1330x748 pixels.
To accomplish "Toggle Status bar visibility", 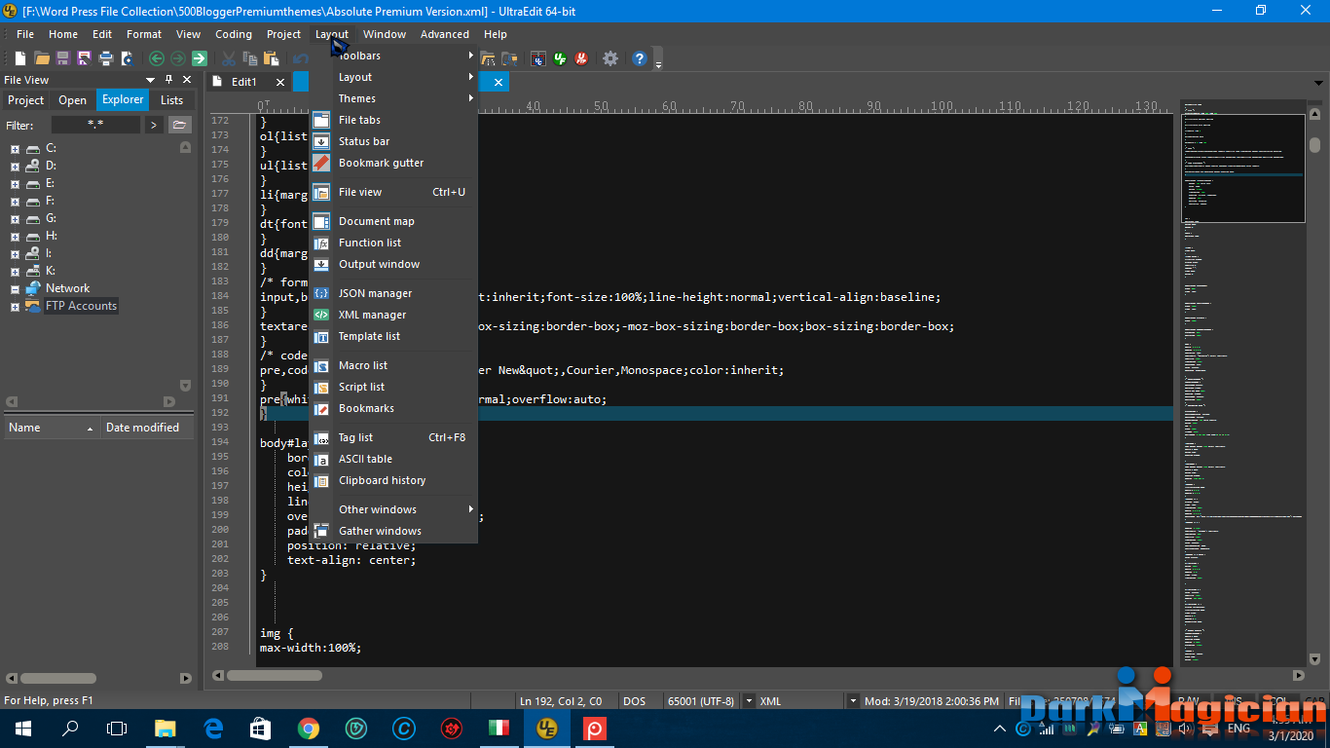I will [393, 141].
